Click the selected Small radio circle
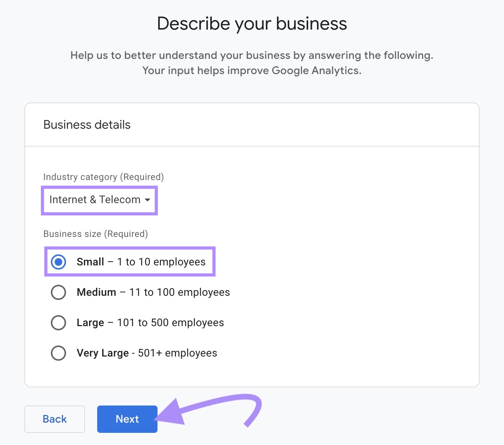The height and width of the screenshot is (445, 504). pos(58,262)
